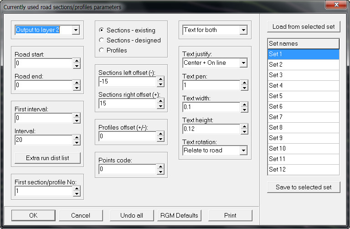The image size is (350, 229).
Task: Select Sections - existing radio button
Action: point(102,30)
